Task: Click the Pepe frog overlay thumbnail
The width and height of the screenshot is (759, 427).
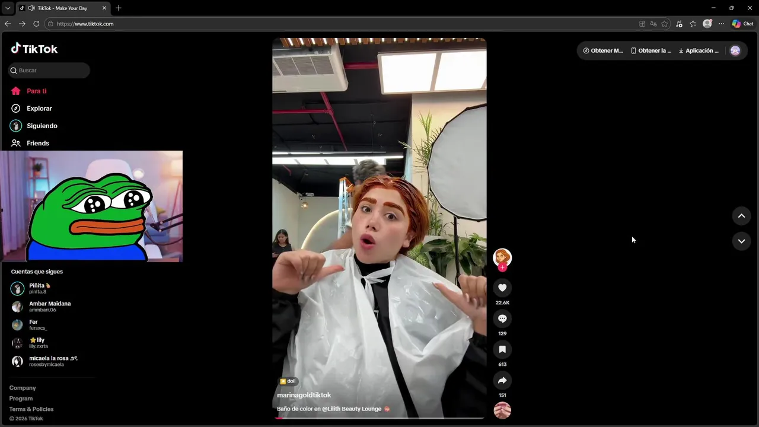Action: [91, 206]
